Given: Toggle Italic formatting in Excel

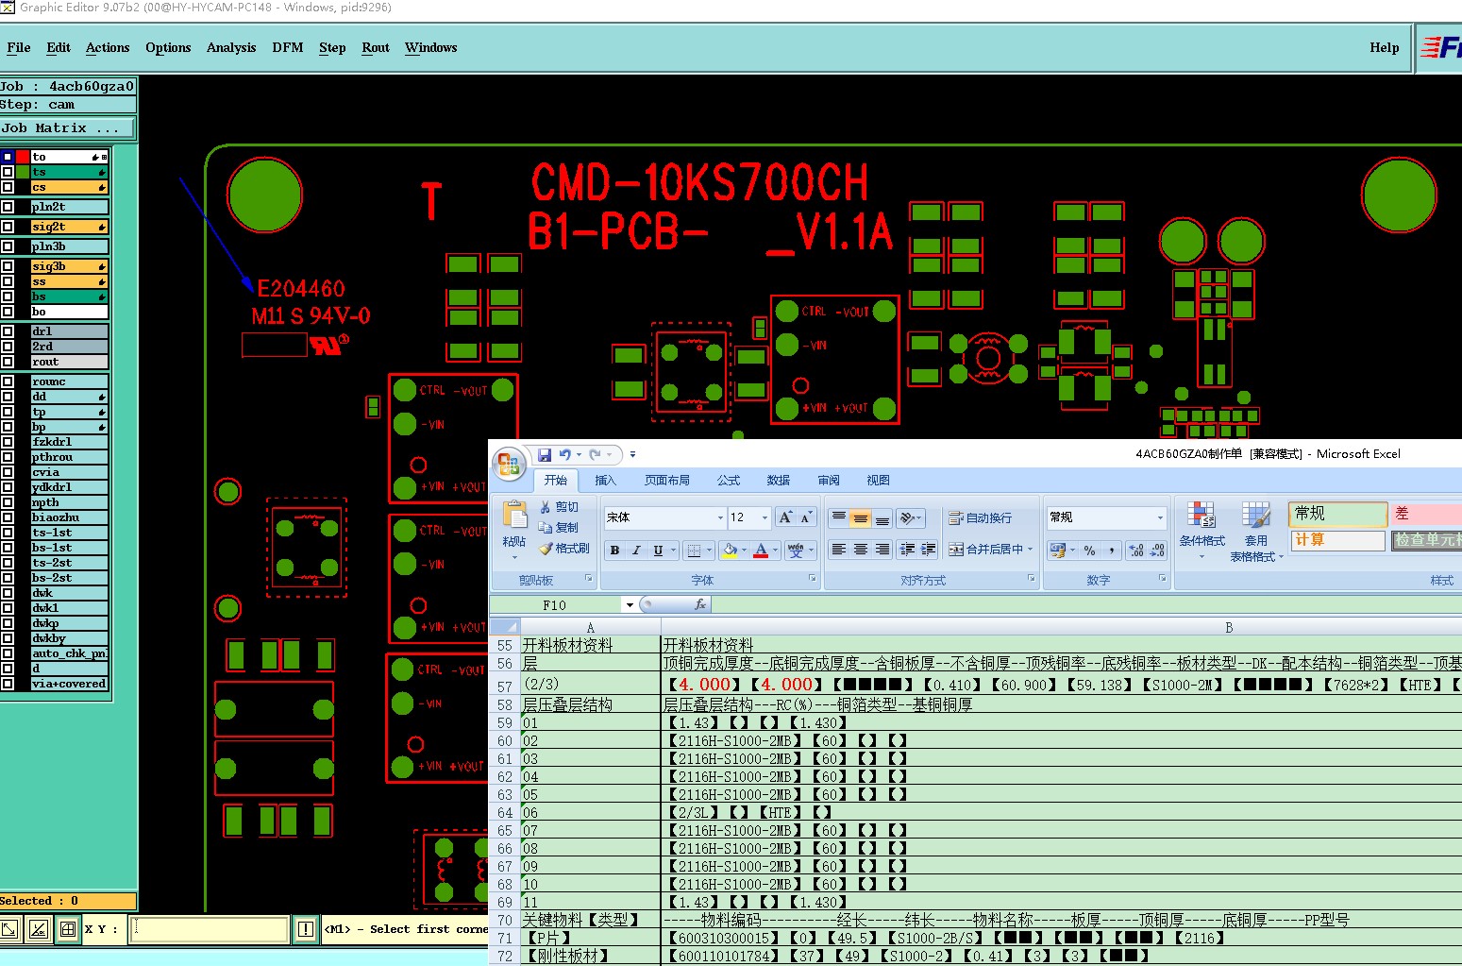Looking at the screenshot, I should [x=636, y=551].
